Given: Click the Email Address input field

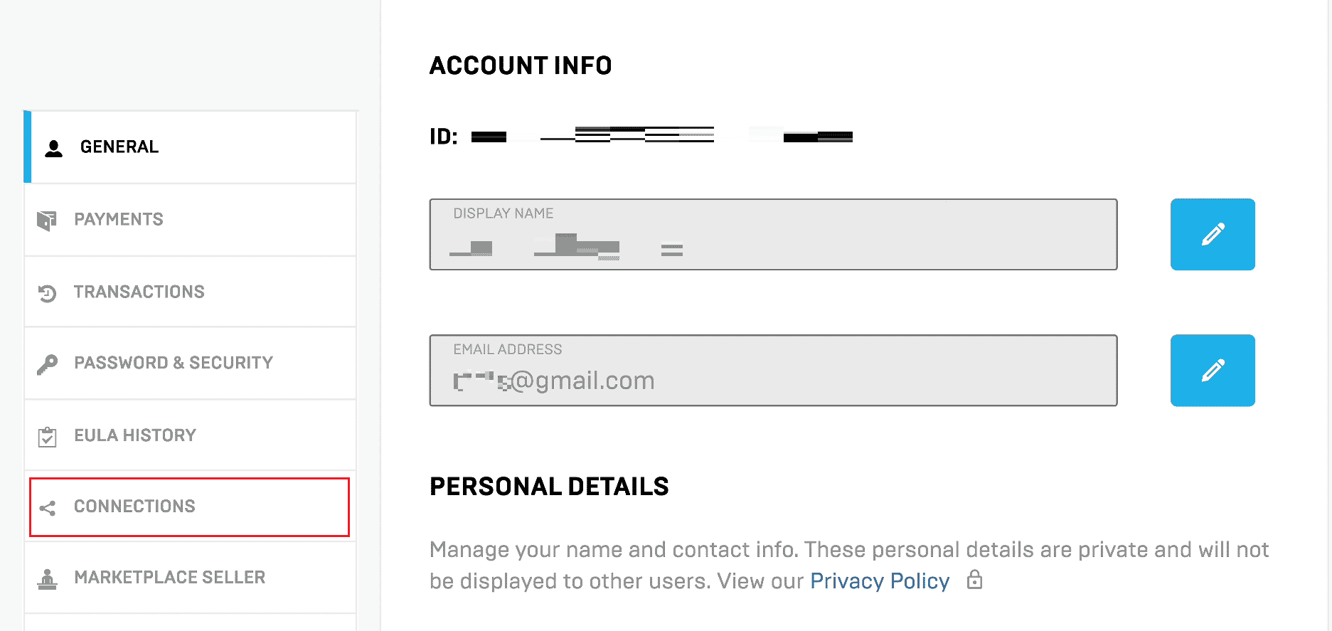Looking at the screenshot, I should tap(773, 371).
